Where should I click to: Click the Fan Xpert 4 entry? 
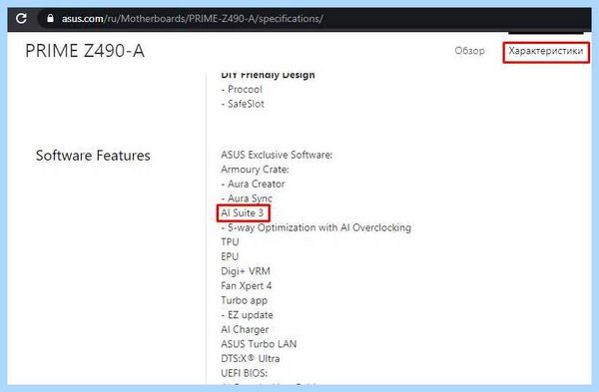coord(246,285)
